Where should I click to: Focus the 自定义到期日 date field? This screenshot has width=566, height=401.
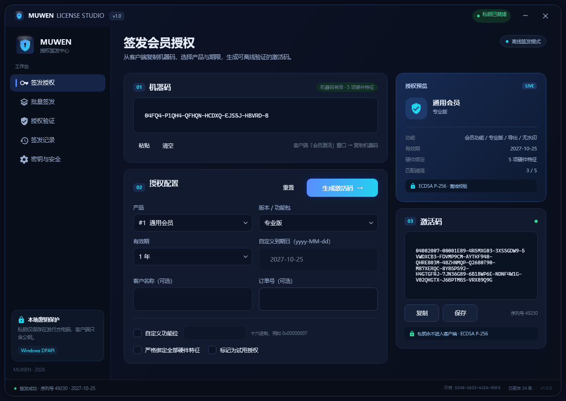318,259
